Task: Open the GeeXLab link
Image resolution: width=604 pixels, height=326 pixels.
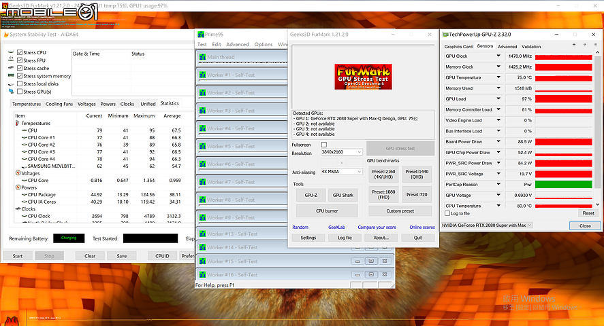Action: point(336,228)
